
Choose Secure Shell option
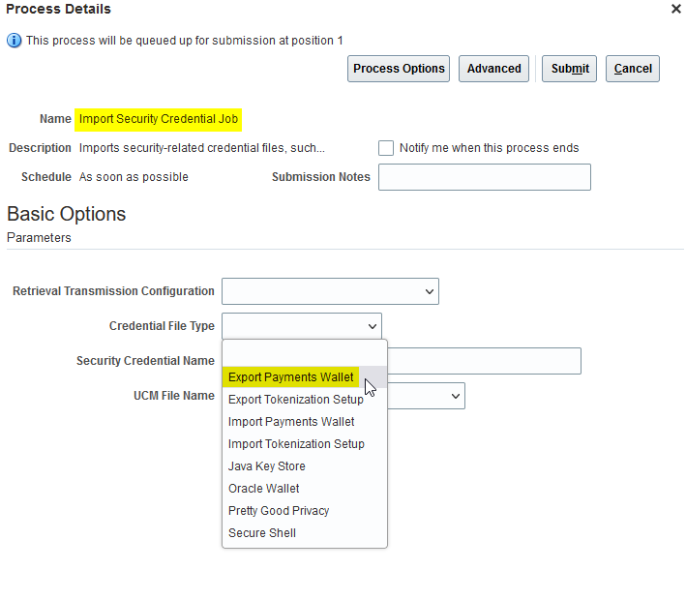pos(305,533)
